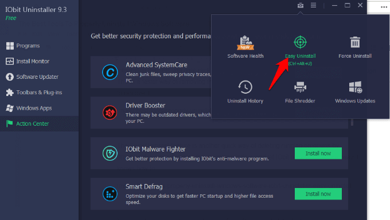Open Force Uninstall trash icon
Screen dimensions: 390x220
(355, 42)
